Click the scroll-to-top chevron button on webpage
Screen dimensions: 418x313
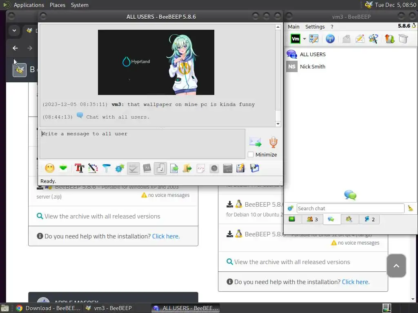396,266
